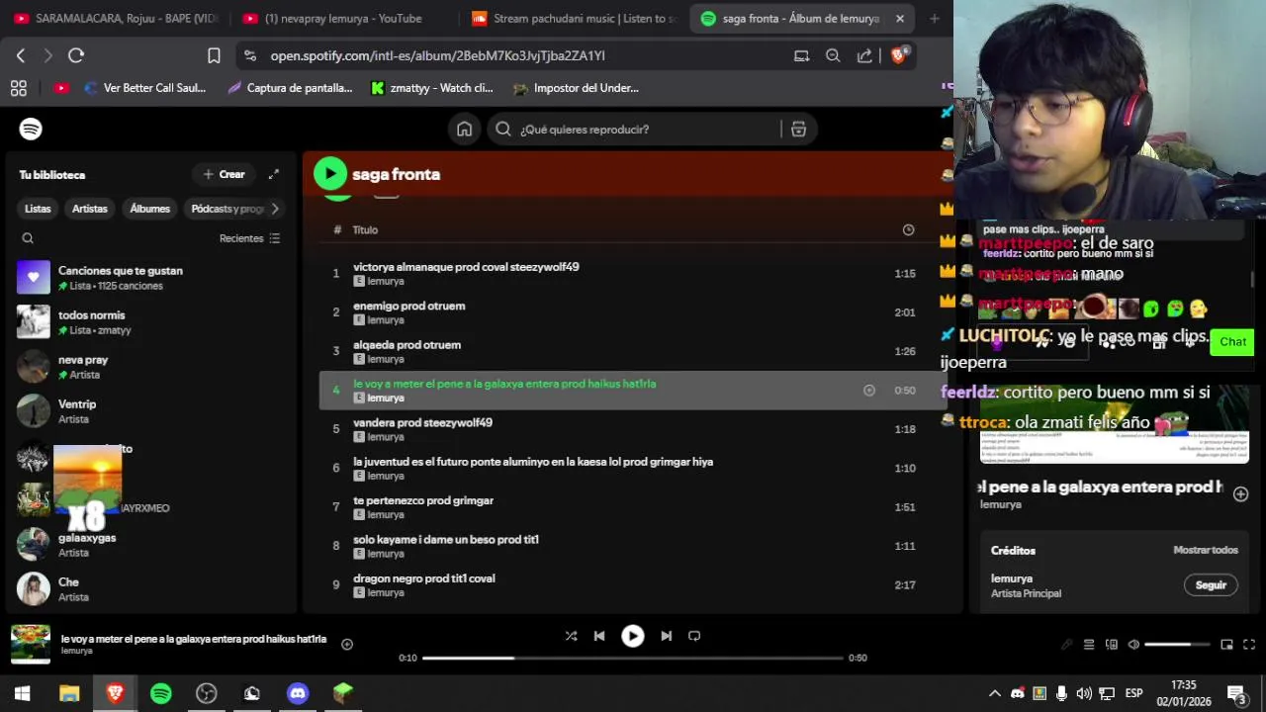Mute the Spotify volume speaker icon
This screenshot has width=1266, height=712.
(x=1133, y=645)
